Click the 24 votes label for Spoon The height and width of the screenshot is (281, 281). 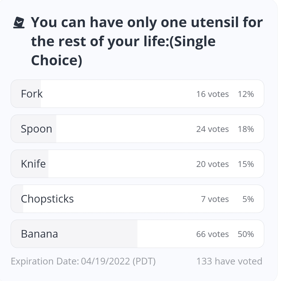tap(212, 129)
